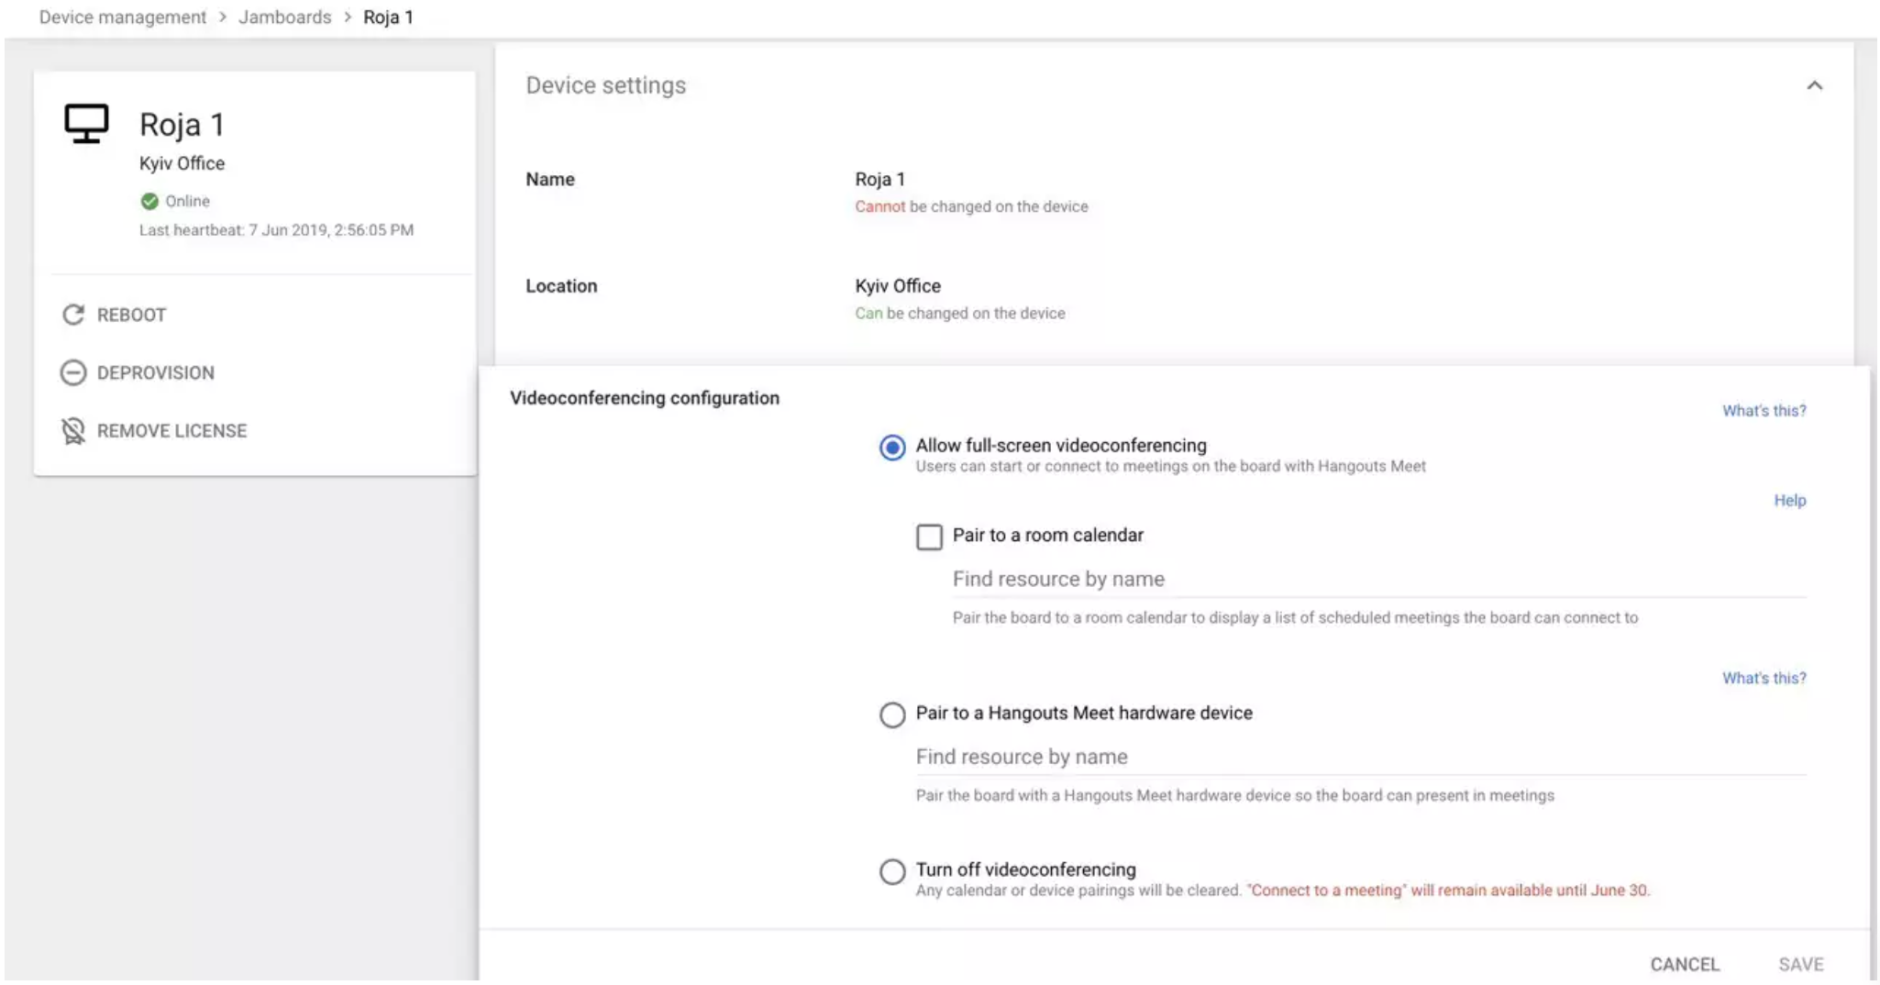Click the Name value Roja 1

[880, 179]
